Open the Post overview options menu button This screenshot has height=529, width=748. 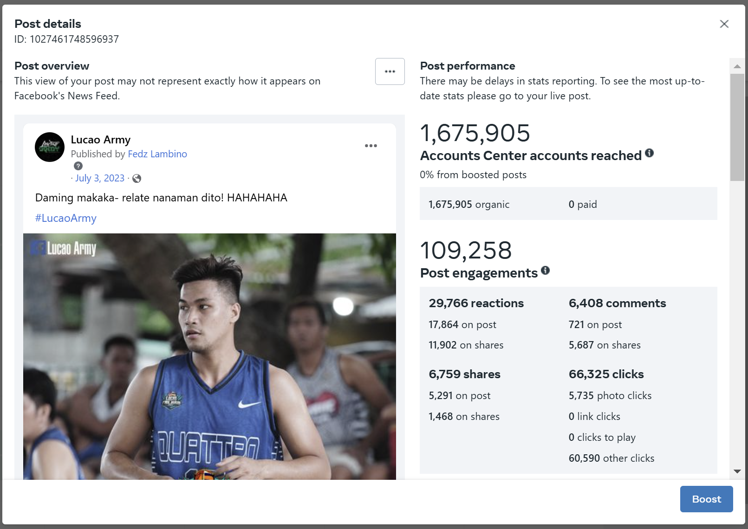pyautogui.click(x=390, y=71)
